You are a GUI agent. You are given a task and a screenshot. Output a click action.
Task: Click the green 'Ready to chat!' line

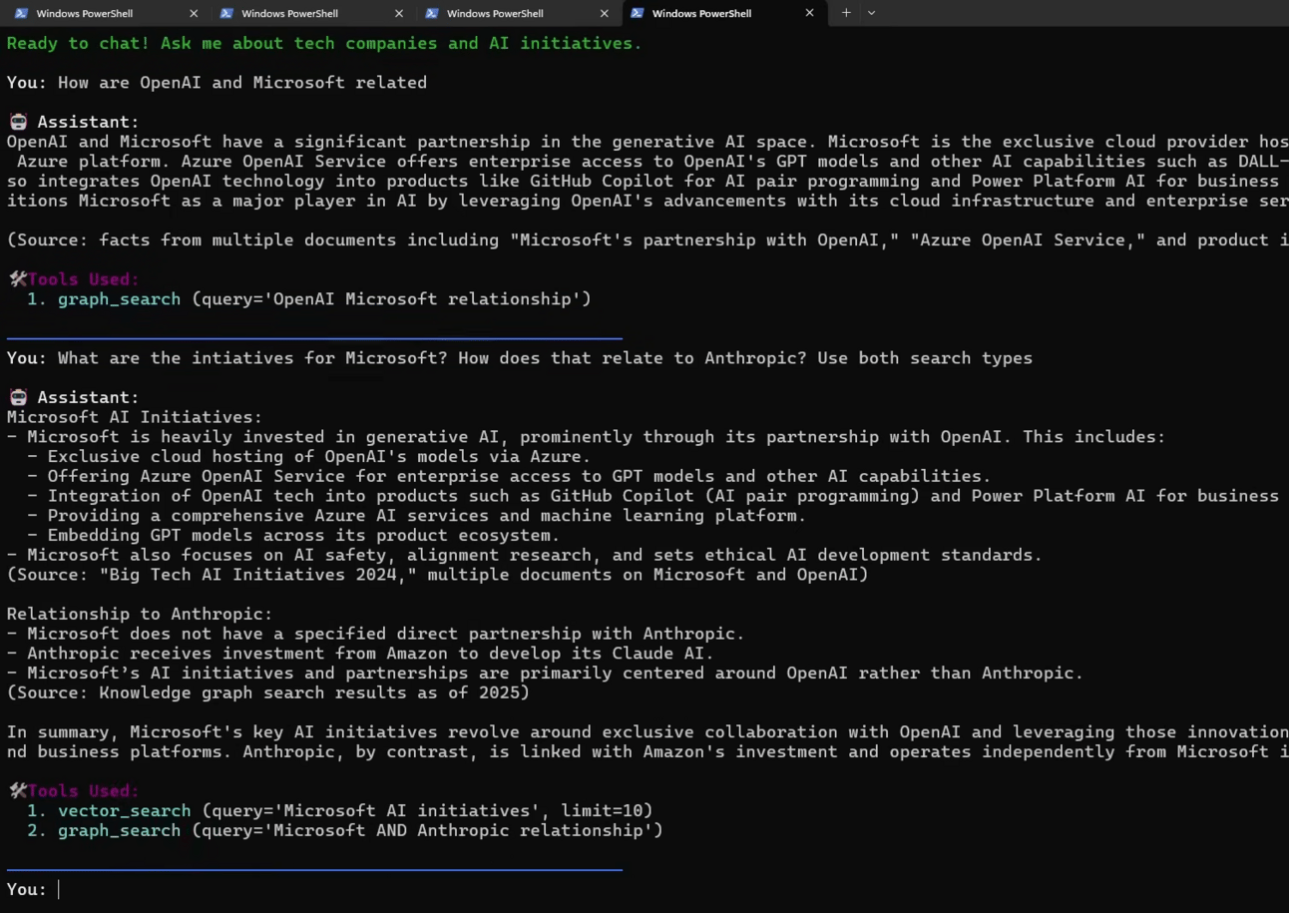point(324,43)
